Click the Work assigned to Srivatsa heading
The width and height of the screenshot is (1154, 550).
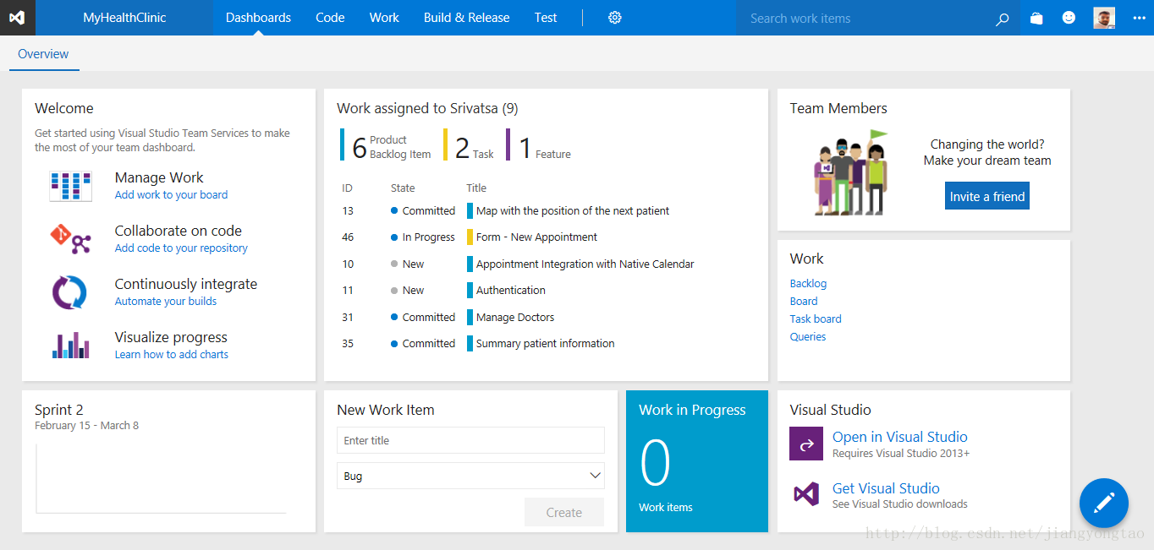pyautogui.click(x=427, y=108)
